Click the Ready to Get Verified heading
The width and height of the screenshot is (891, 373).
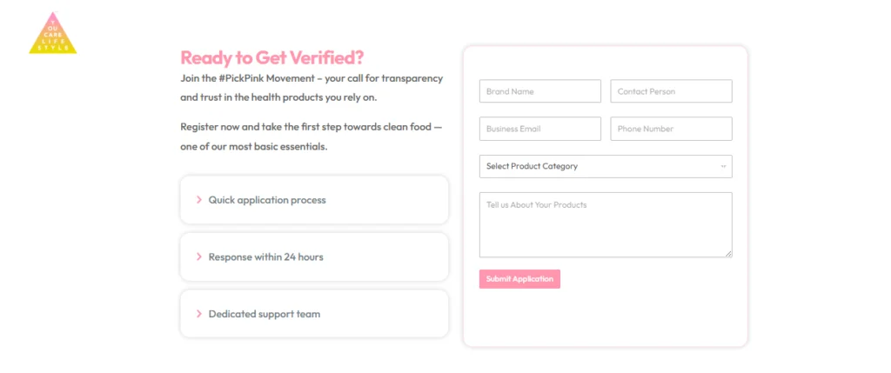coord(272,58)
